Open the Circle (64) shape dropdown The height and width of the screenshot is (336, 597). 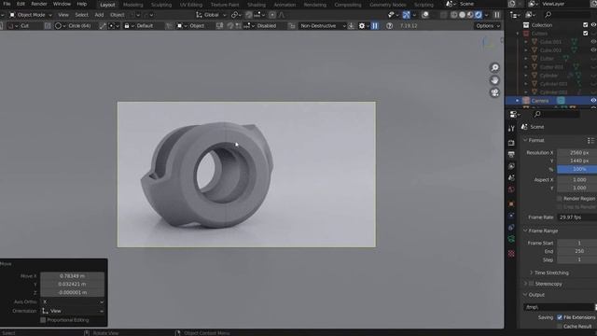pos(76,26)
